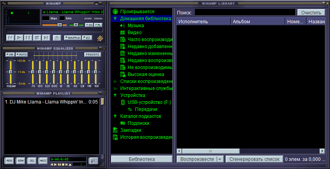Open Недавно добавленные view icon
This screenshot has width=330, height=169.
[x=123, y=47]
